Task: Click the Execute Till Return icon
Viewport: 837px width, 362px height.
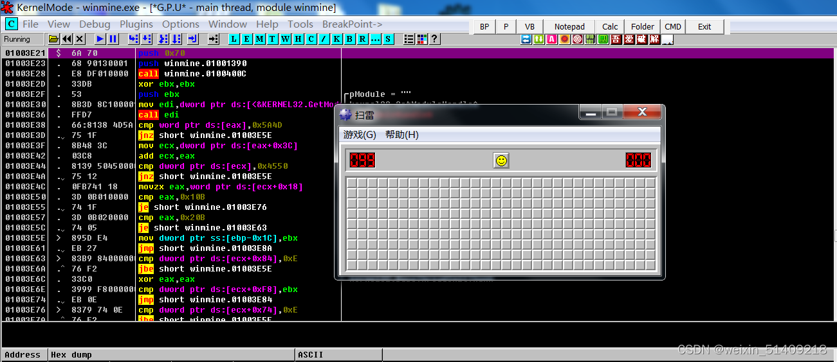Action: pyautogui.click(x=193, y=39)
